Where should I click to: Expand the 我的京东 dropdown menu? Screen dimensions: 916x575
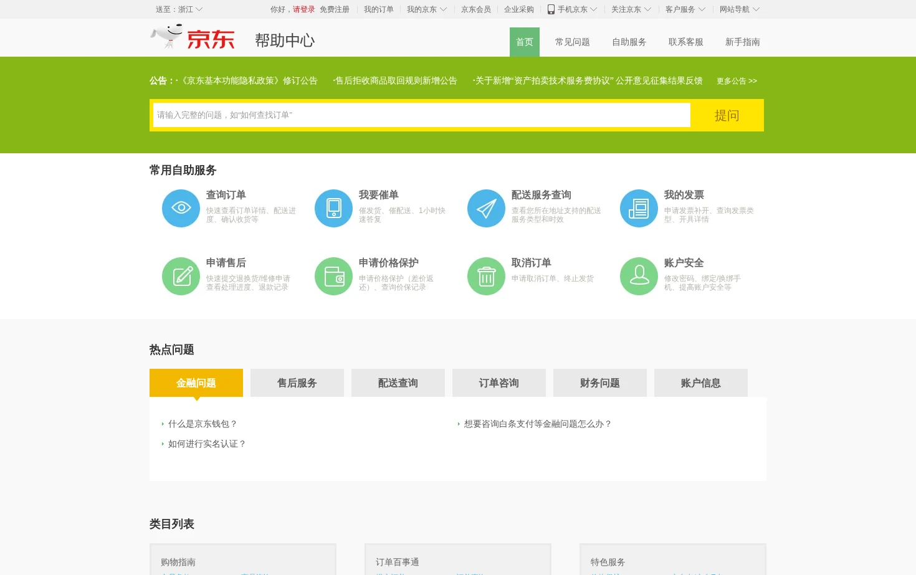tap(427, 9)
